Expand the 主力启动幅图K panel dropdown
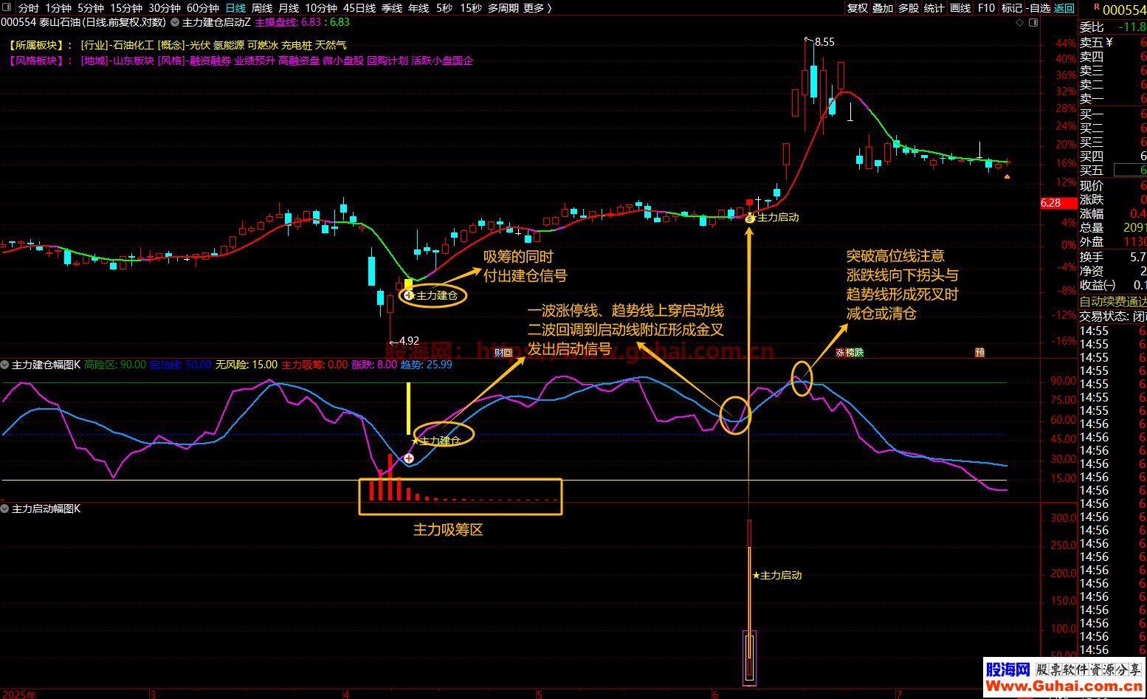The width and height of the screenshot is (1147, 699). 5,509
